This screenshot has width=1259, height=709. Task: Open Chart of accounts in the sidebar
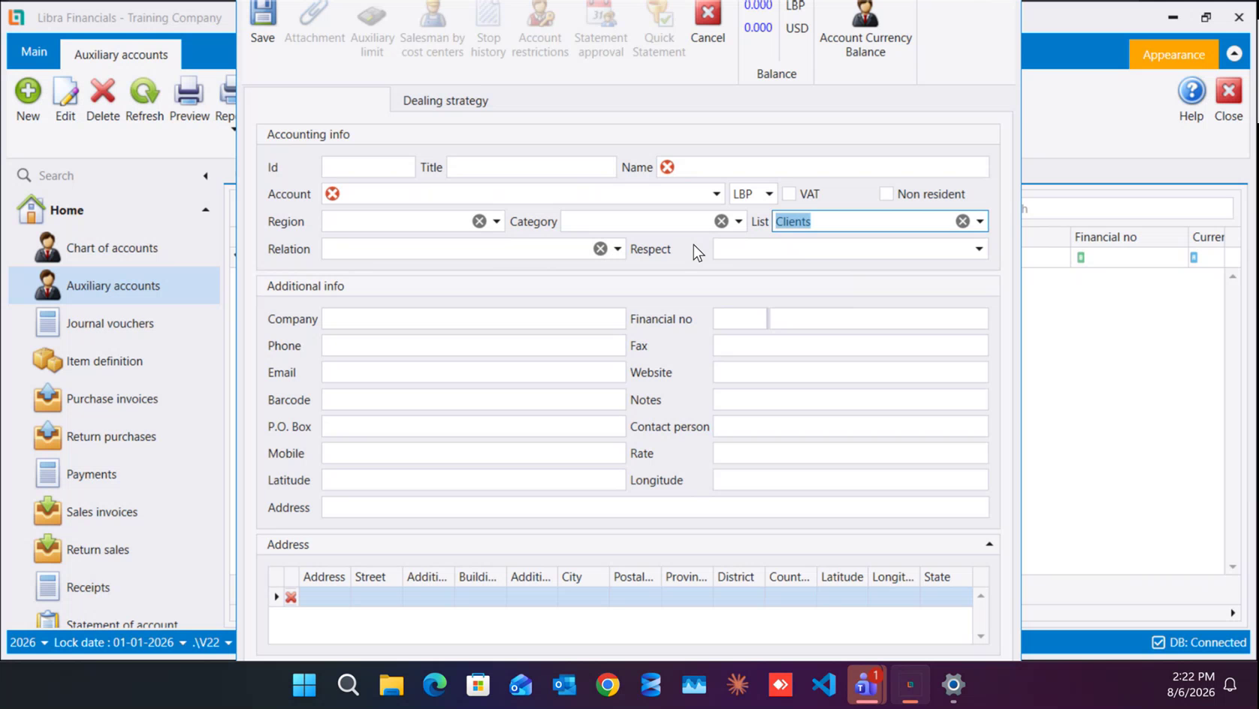pos(114,248)
